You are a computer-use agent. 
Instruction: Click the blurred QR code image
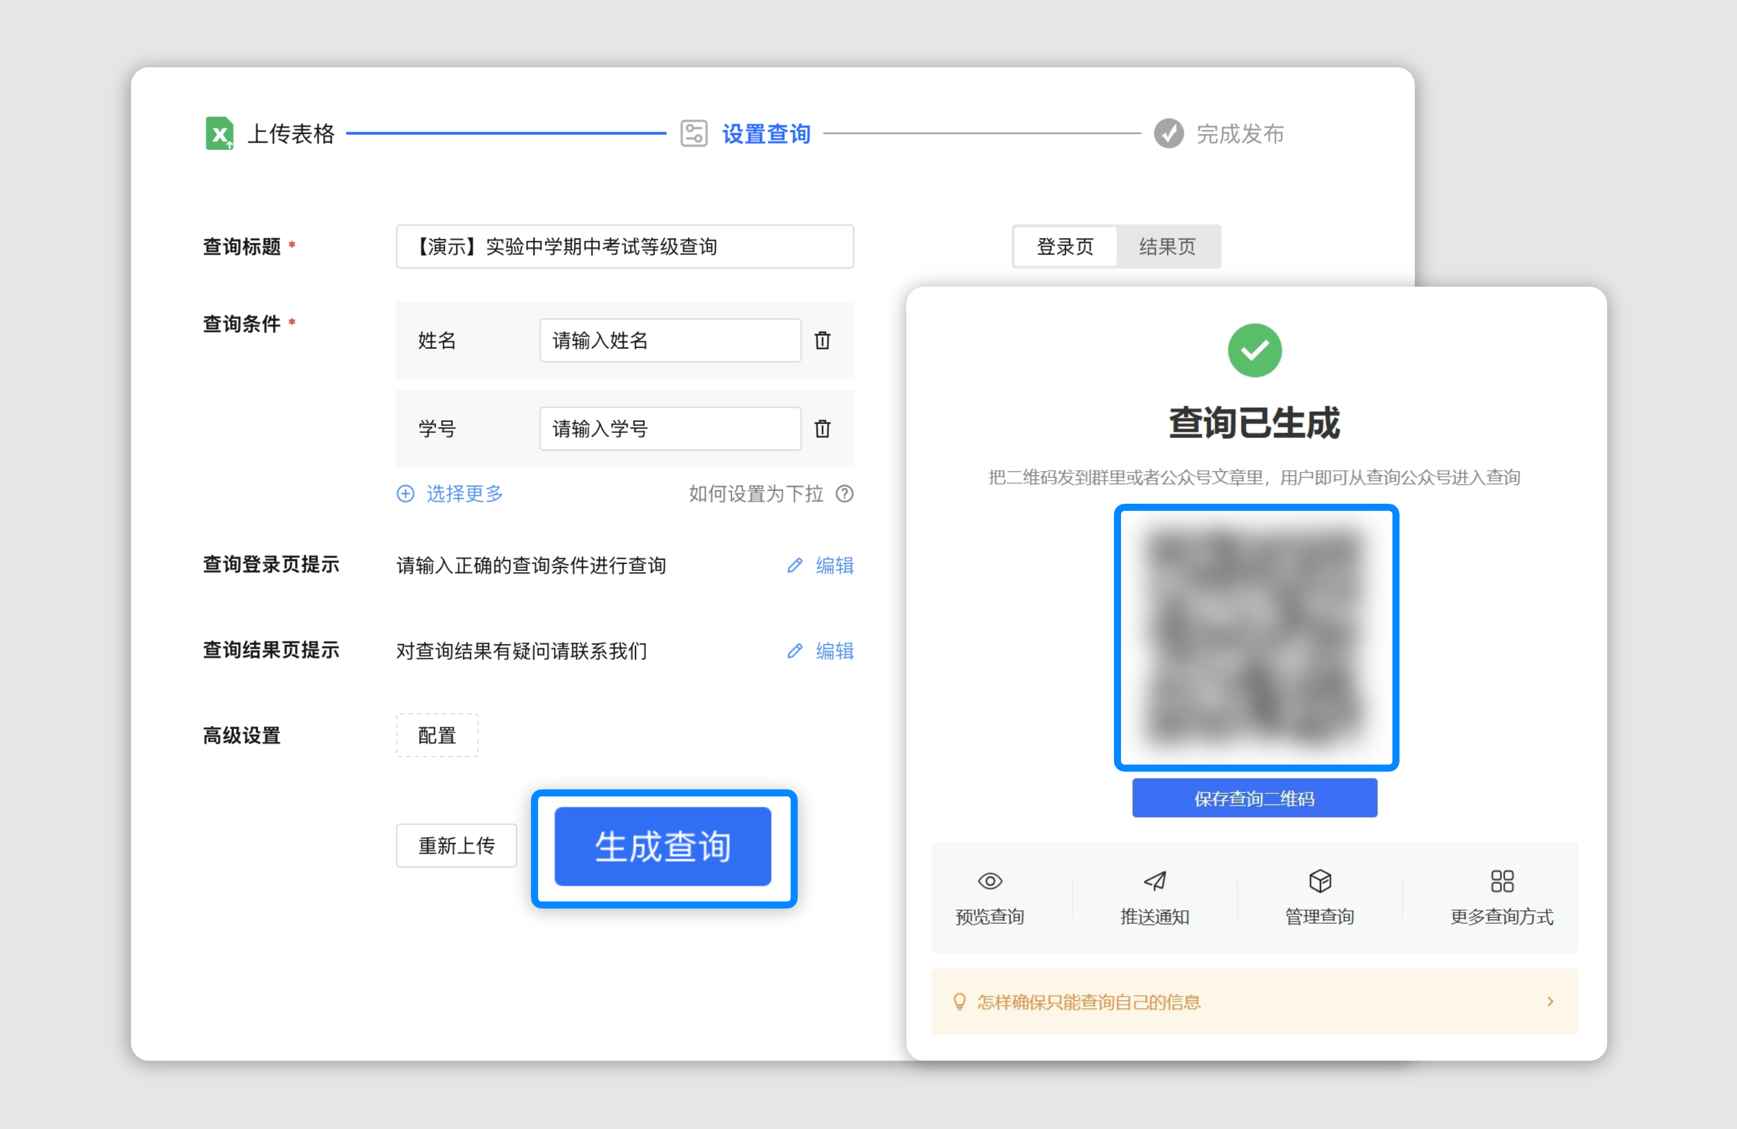coord(1256,637)
